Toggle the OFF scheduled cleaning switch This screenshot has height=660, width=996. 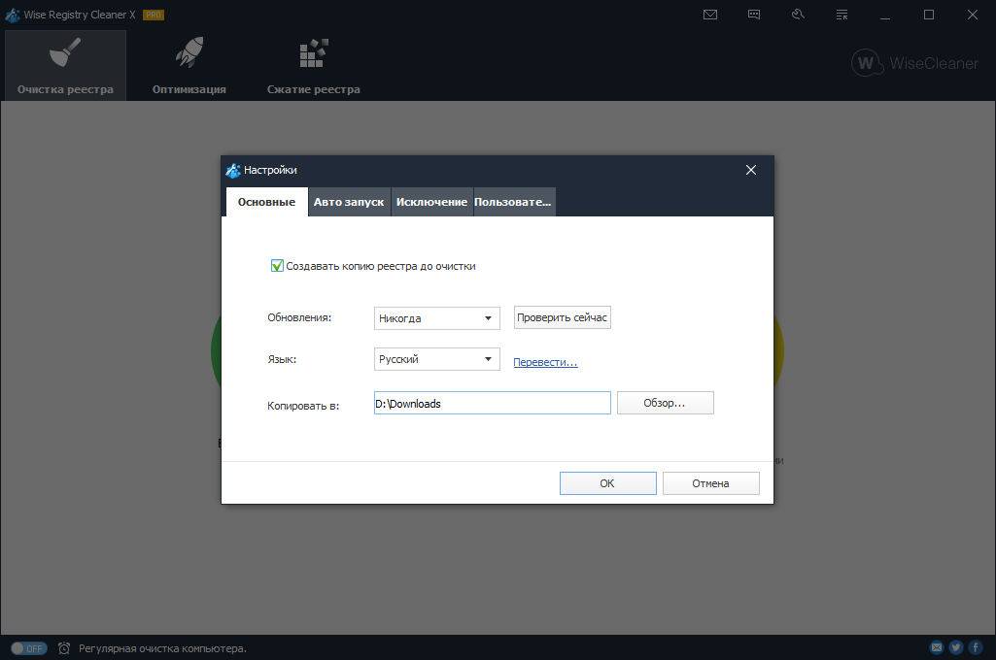(x=28, y=648)
